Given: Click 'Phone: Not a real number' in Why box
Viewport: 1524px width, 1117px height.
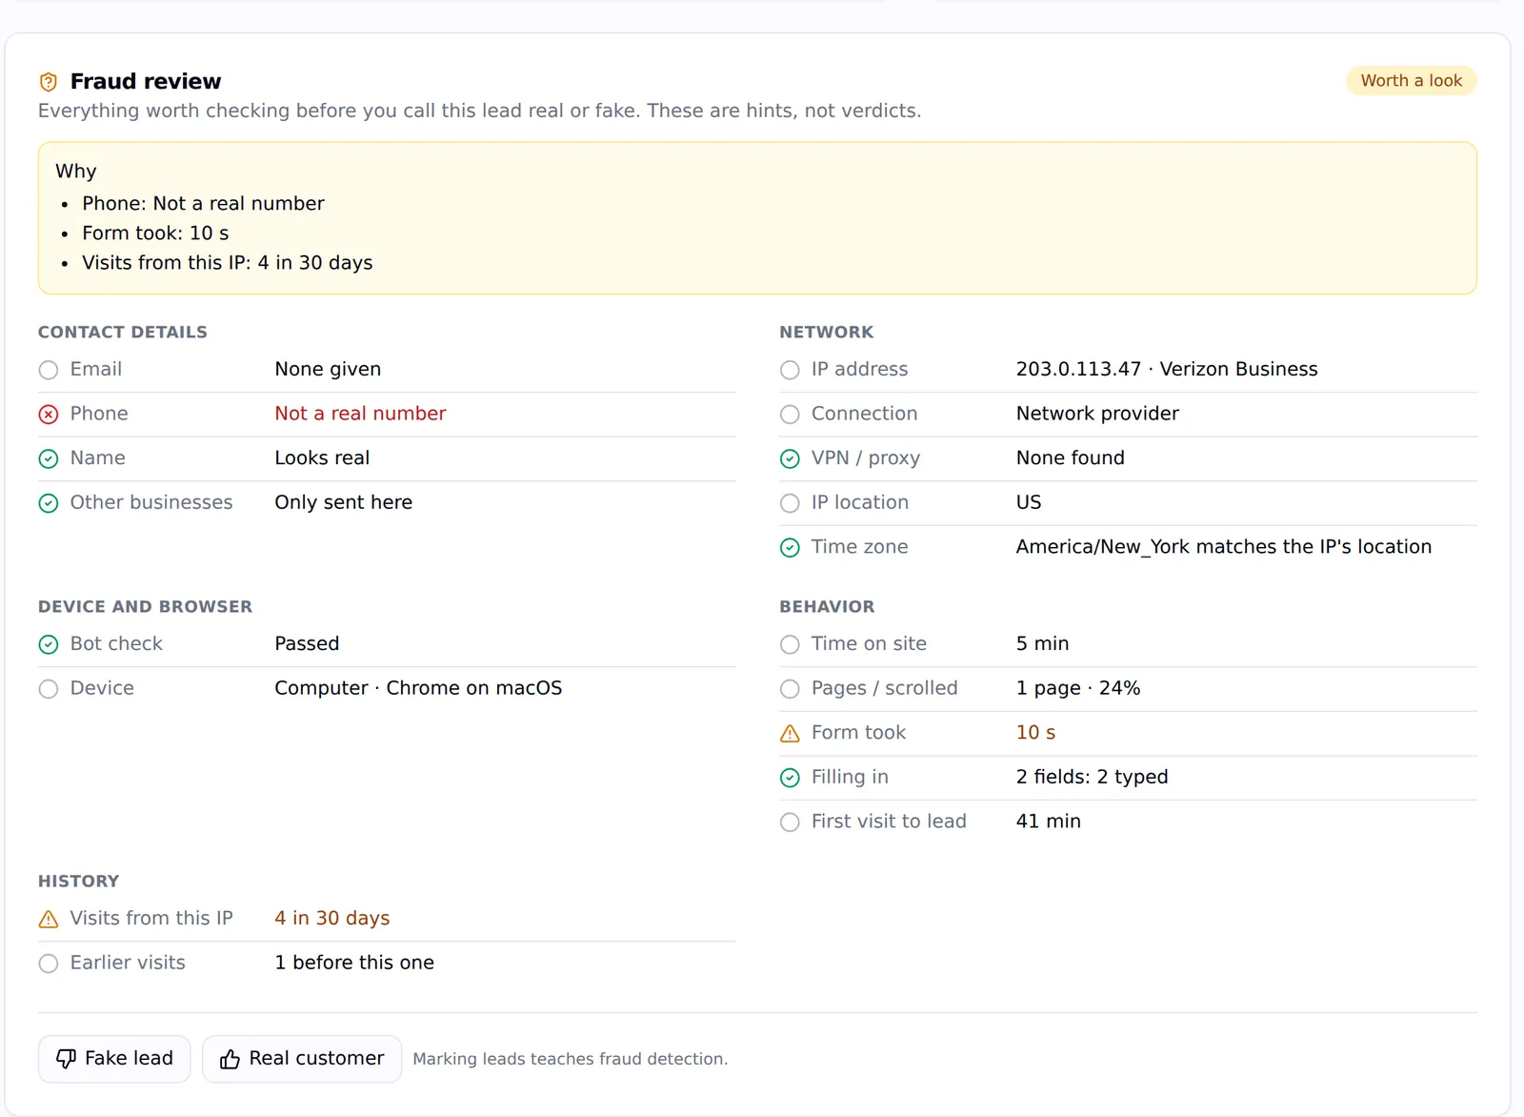Looking at the screenshot, I should pyautogui.click(x=203, y=203).
